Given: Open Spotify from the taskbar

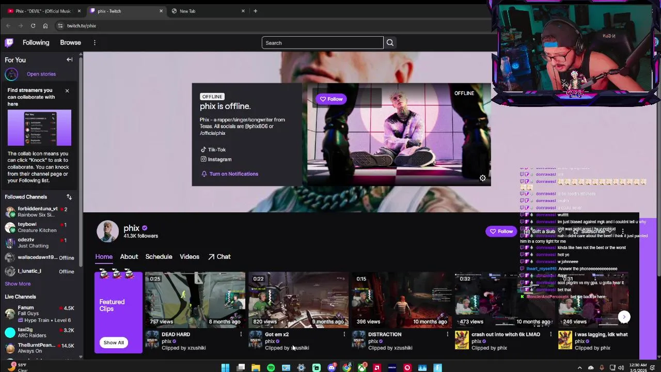Looking at the screenshot, I should (271, 368).
